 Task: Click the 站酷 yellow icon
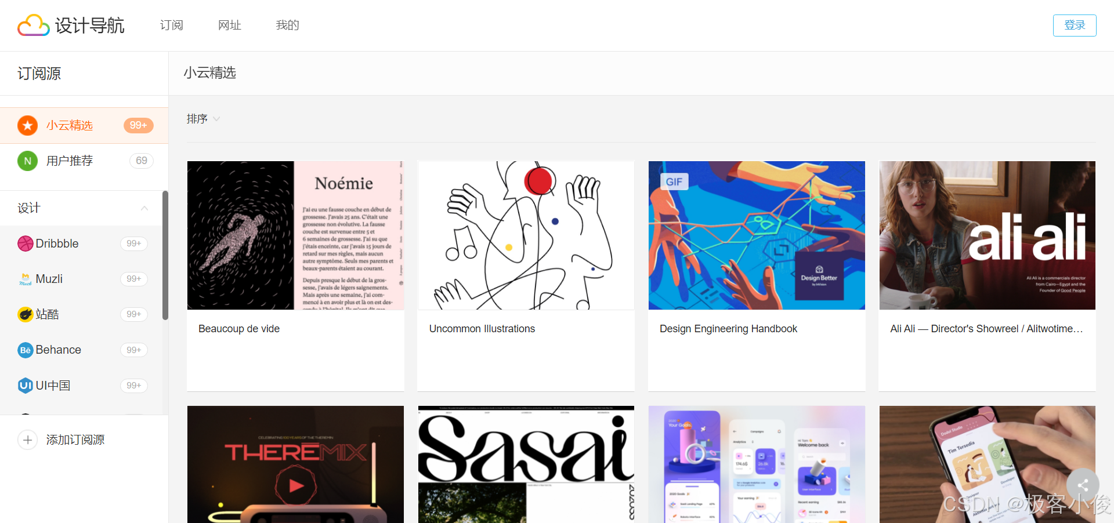[x=26, y=314]
